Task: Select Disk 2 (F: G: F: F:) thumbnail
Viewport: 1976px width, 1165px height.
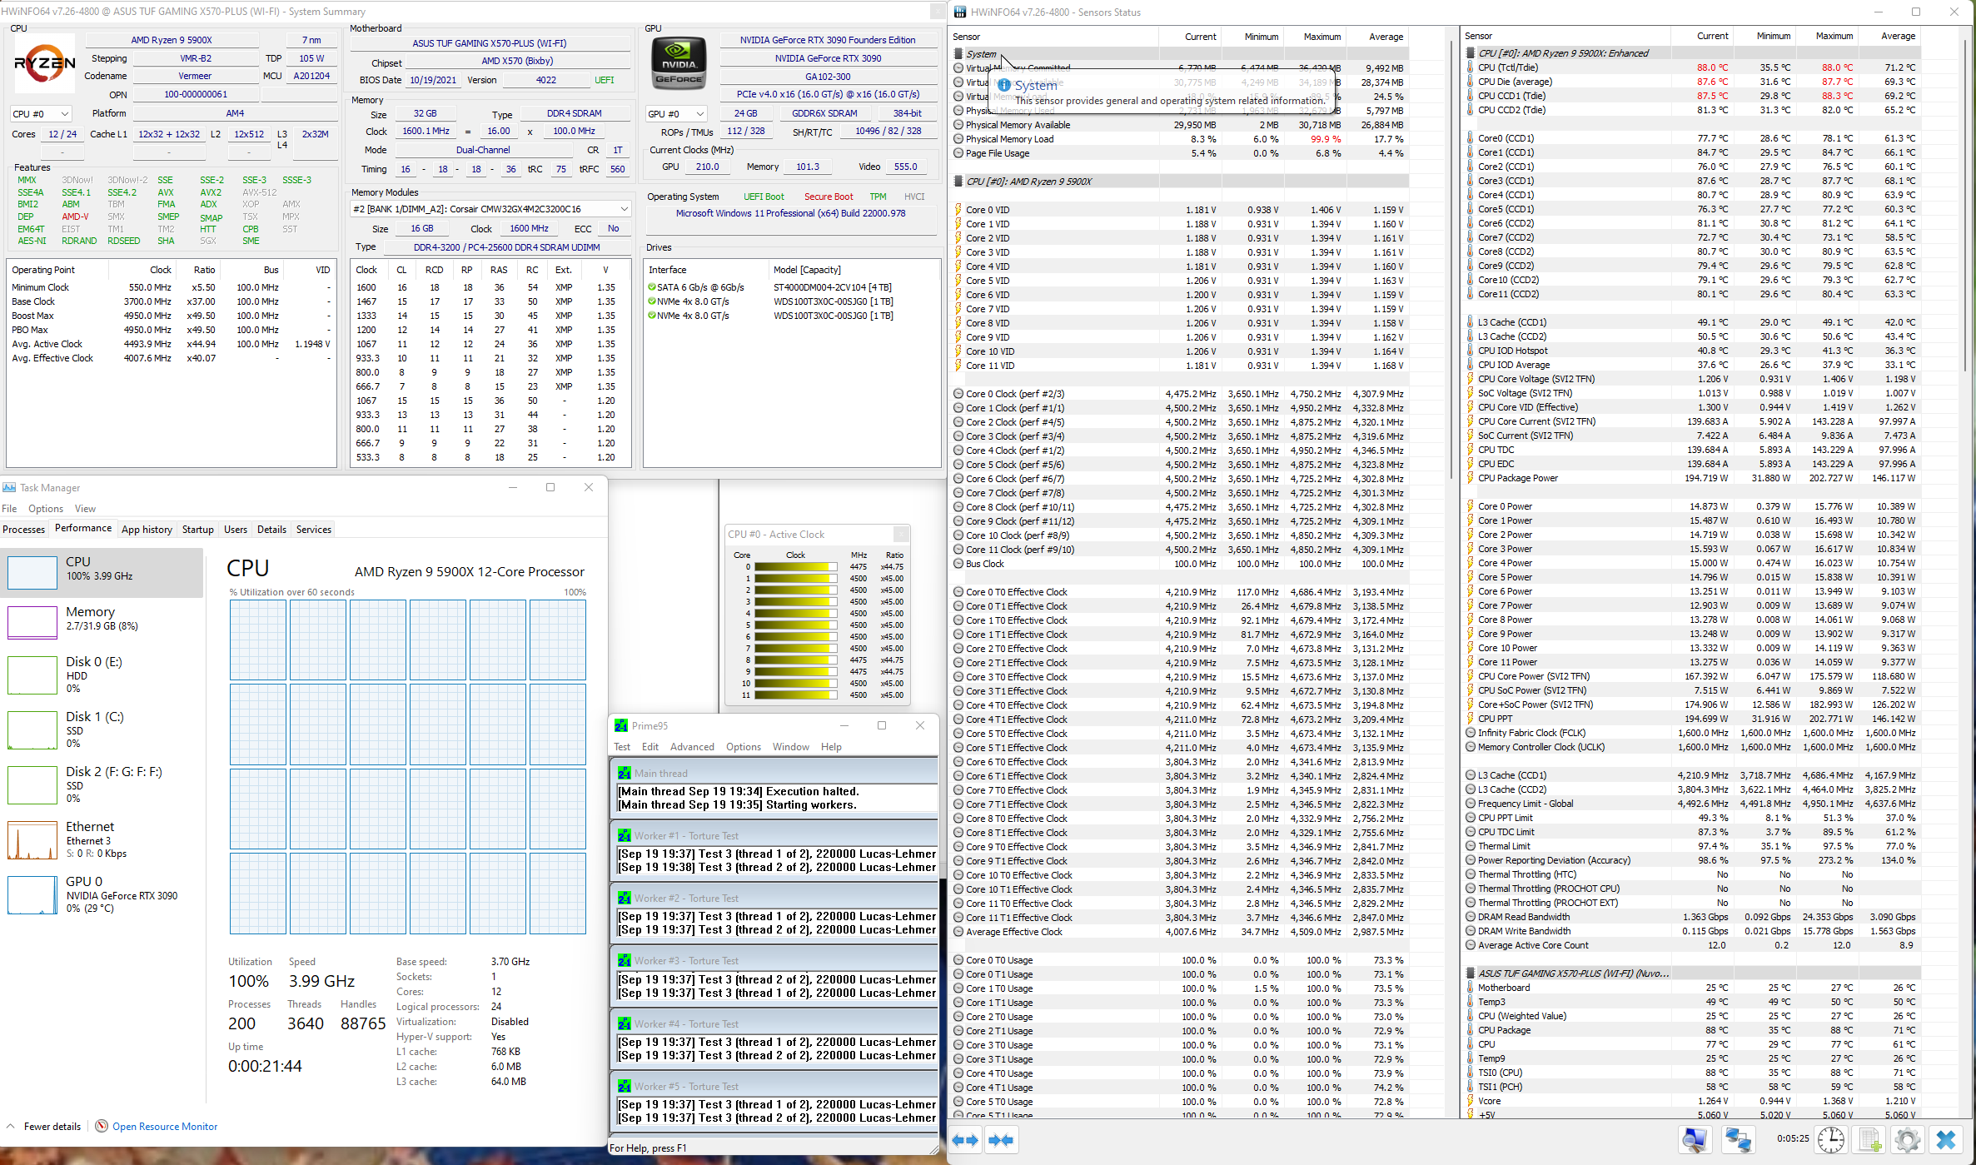Action: pos(32,784)
